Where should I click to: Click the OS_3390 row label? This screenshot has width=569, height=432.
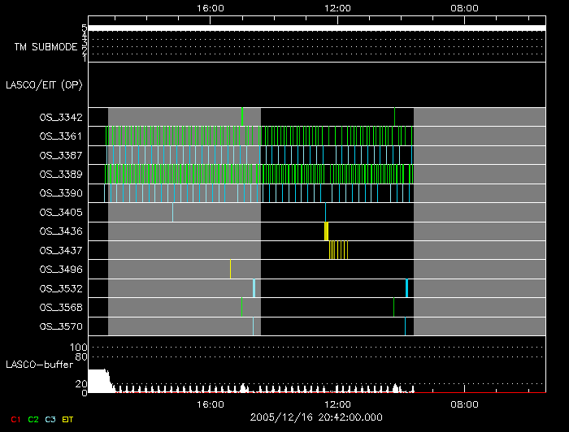[61, 193]
